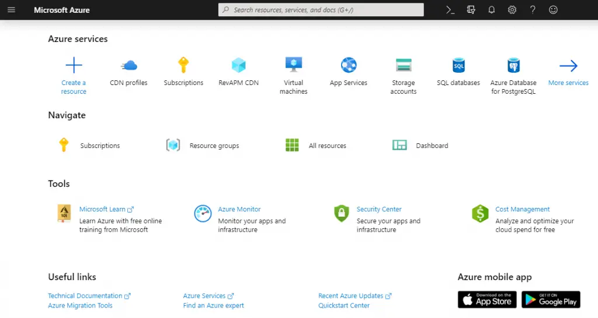Click the CDN profiles label
The height and width of the screenshot is (318, 598).
128,83
